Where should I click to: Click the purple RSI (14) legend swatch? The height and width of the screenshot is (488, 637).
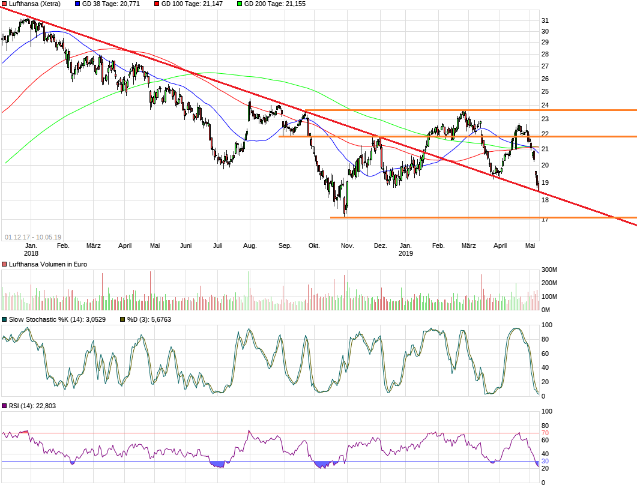pyautogui.click(x=4, y=406)
